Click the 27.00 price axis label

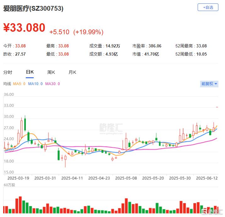(9, 128)
